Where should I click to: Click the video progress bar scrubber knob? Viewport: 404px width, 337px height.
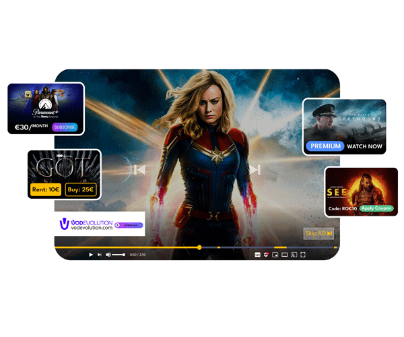(x=199, y=247)
